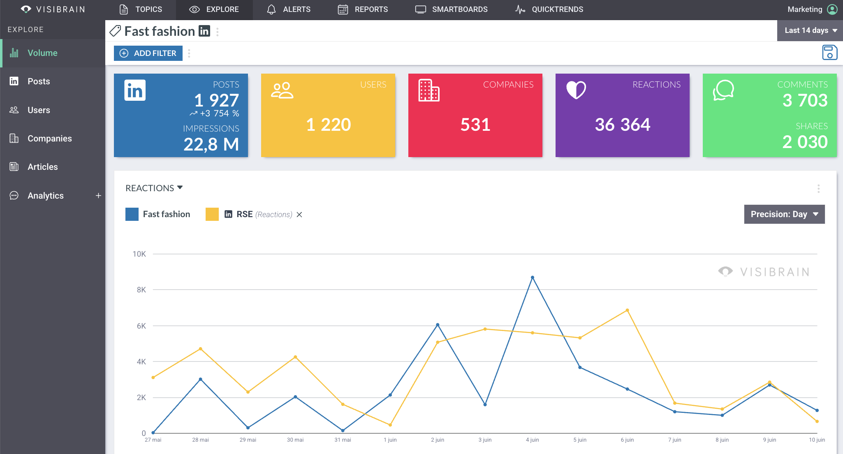Click the Comments count 3 703
This screenshot has width=843, height=454.
(805, 100)
